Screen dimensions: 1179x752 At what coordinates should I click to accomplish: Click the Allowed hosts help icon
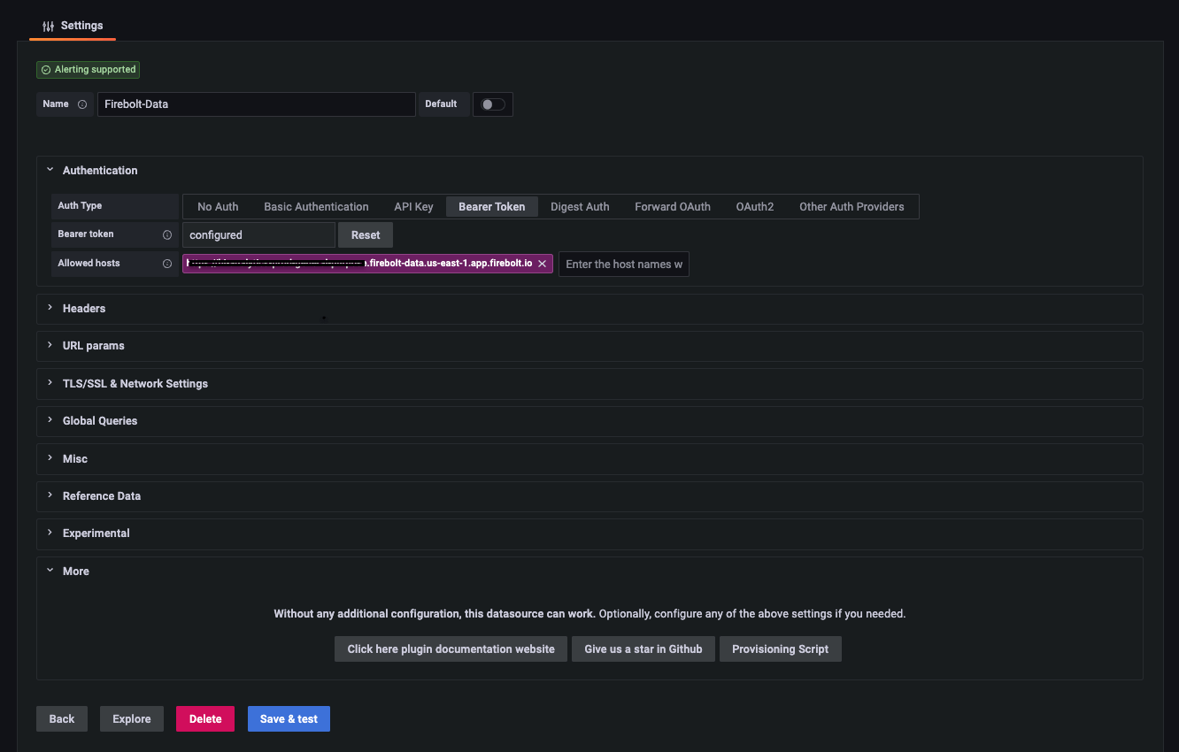(x=167, y=263)
